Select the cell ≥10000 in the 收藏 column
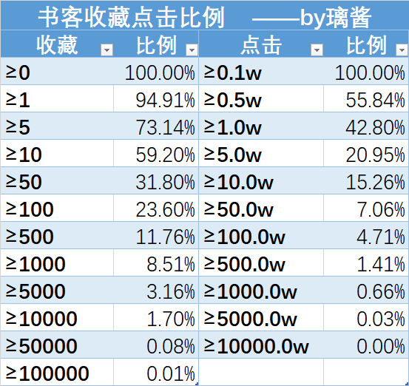Image resolution: width=409 pixels, height=386 pixels. click(57, 318)
